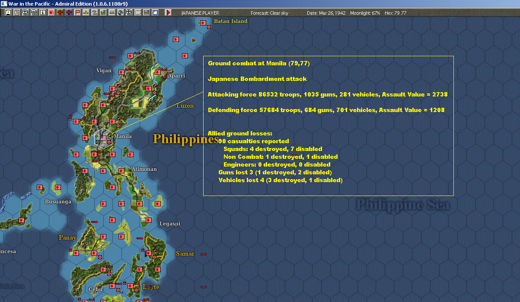Click the floppy disk save game icon
520x302 pixels.
coord(8,13)
